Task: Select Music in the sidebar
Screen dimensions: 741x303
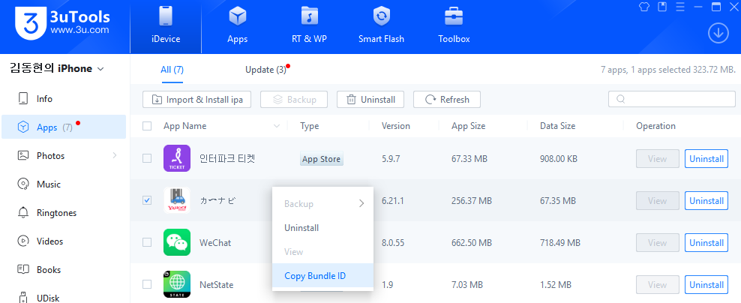Action: (x=48, y=184)
